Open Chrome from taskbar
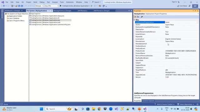Viewport: 200px width, 112px height. (99, 109)
